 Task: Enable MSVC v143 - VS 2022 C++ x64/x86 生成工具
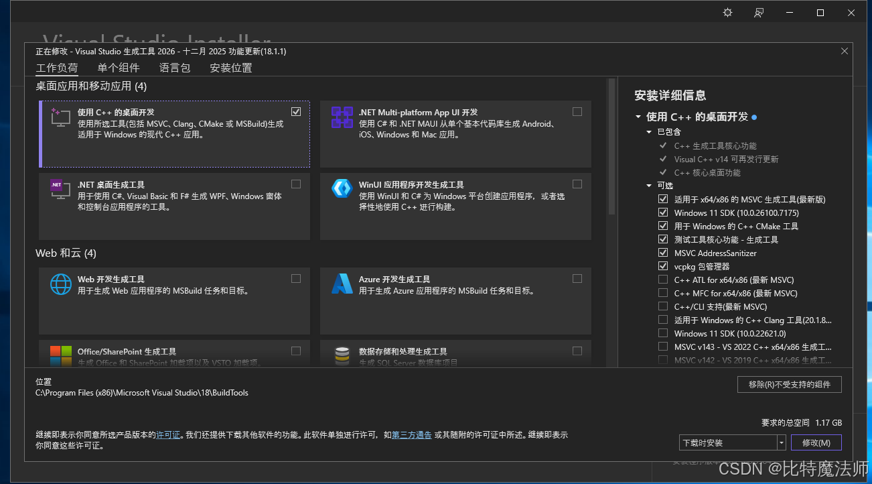point(663,347)
